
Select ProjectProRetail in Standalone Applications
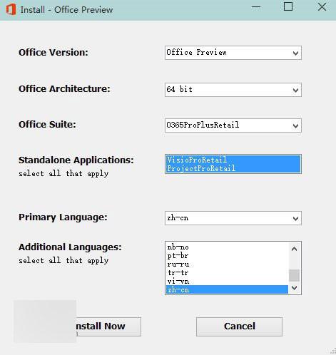(233, 168)
